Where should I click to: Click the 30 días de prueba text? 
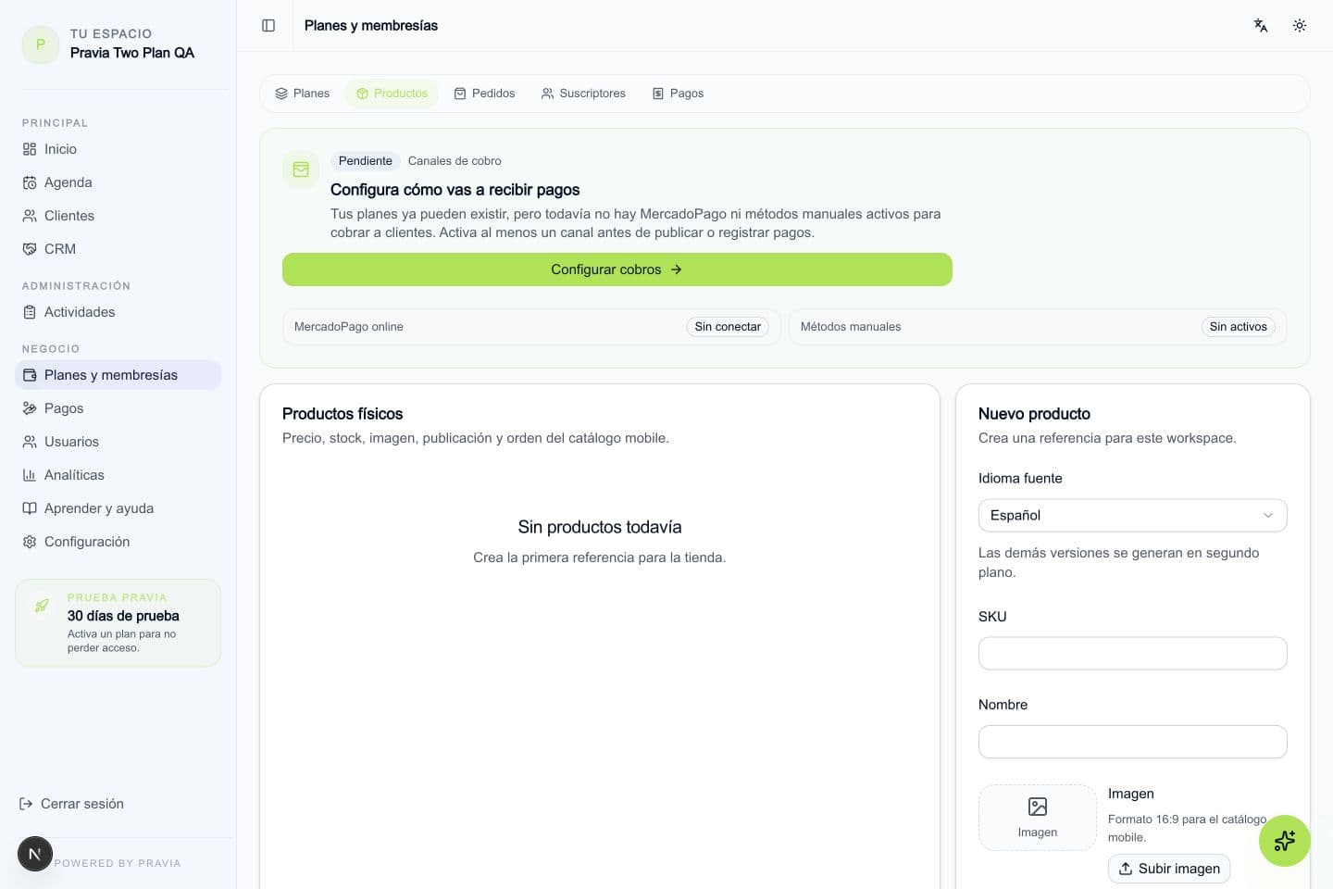(x=123, y=616)
